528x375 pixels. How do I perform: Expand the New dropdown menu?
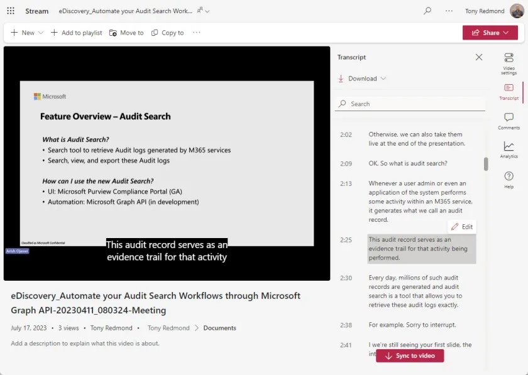(27, 33)
